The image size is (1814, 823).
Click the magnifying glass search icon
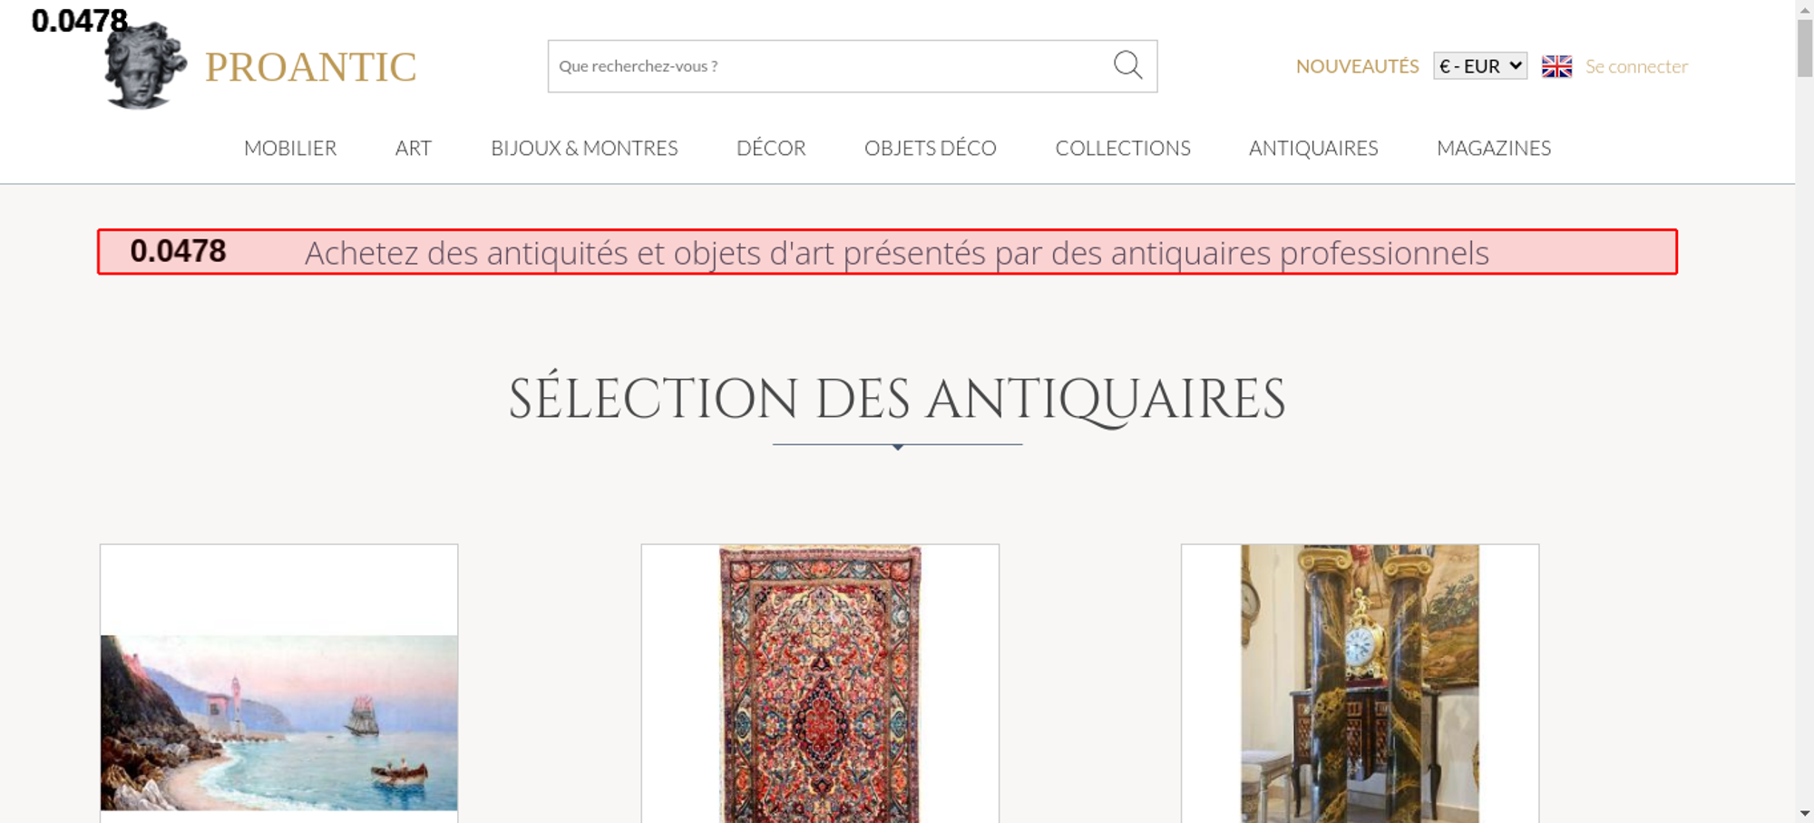pos(1127,65)
